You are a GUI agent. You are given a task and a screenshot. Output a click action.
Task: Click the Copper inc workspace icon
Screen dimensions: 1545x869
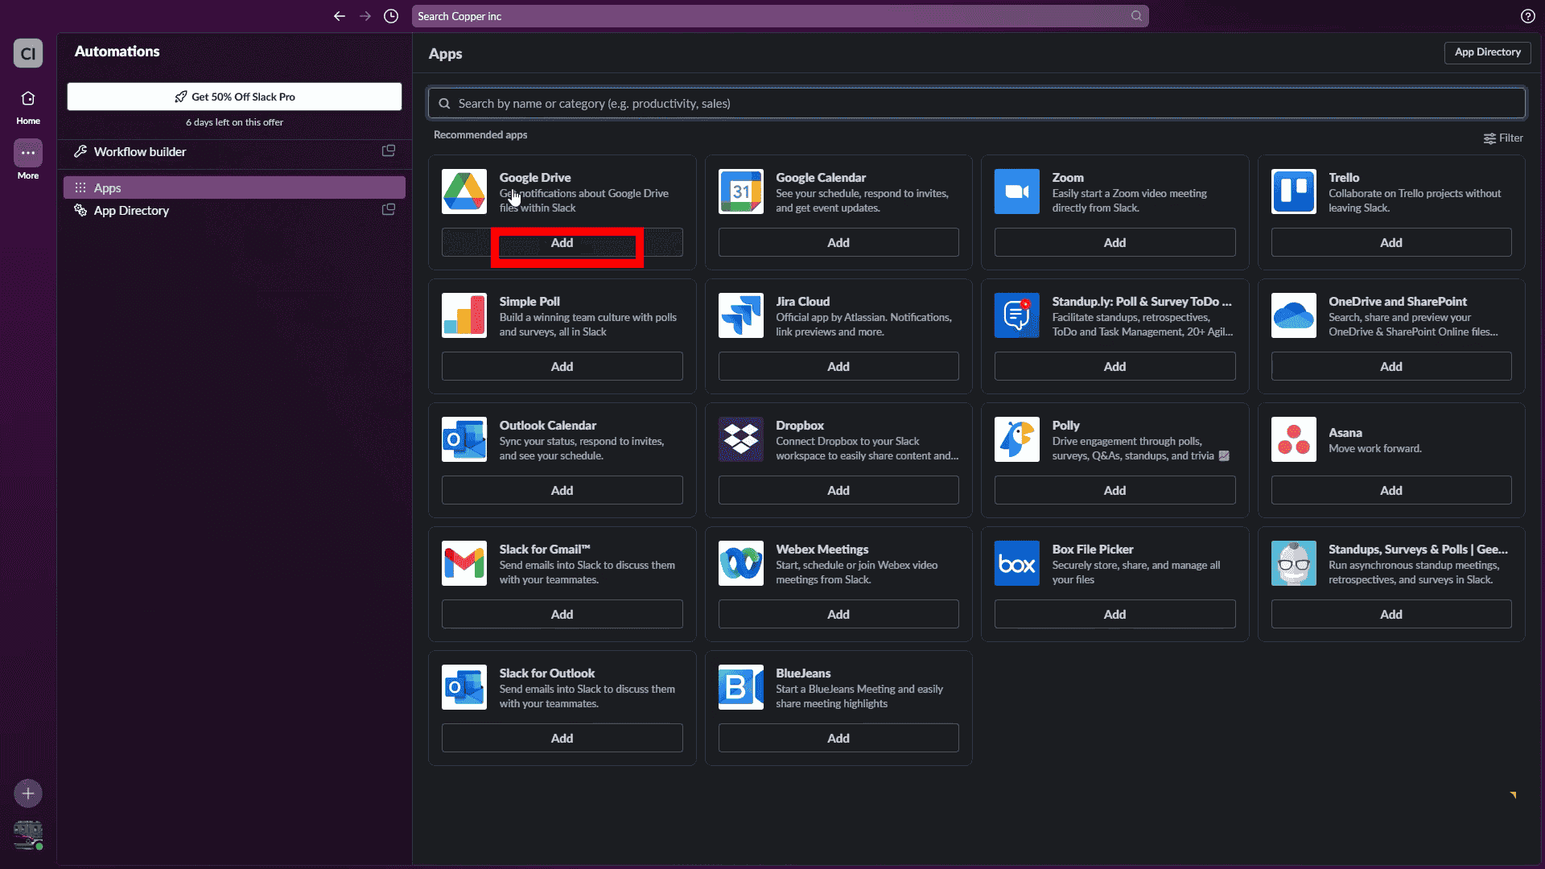[x=28, y=54]
